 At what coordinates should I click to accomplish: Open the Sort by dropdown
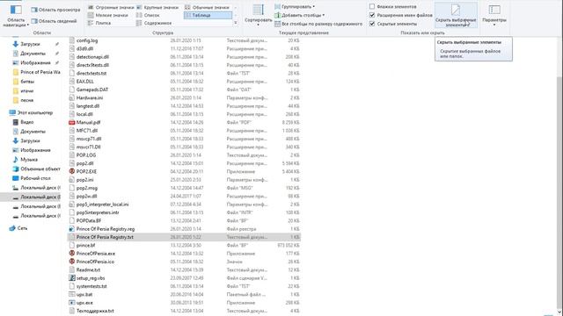pyautogui.click(x=258, y=15)
